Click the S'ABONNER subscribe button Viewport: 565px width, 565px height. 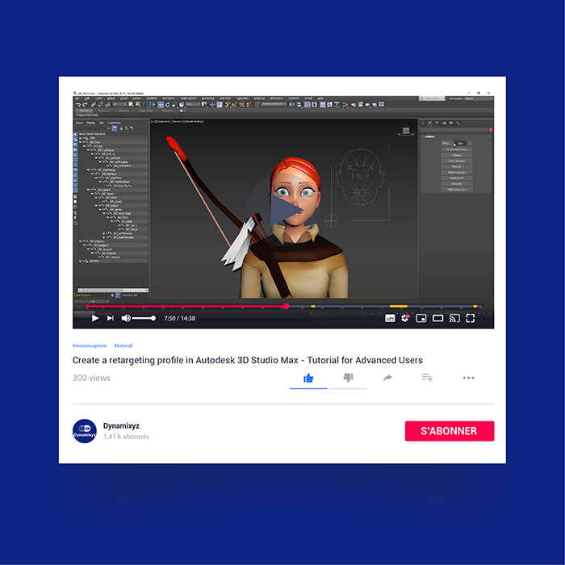click(x=450, y=431)
